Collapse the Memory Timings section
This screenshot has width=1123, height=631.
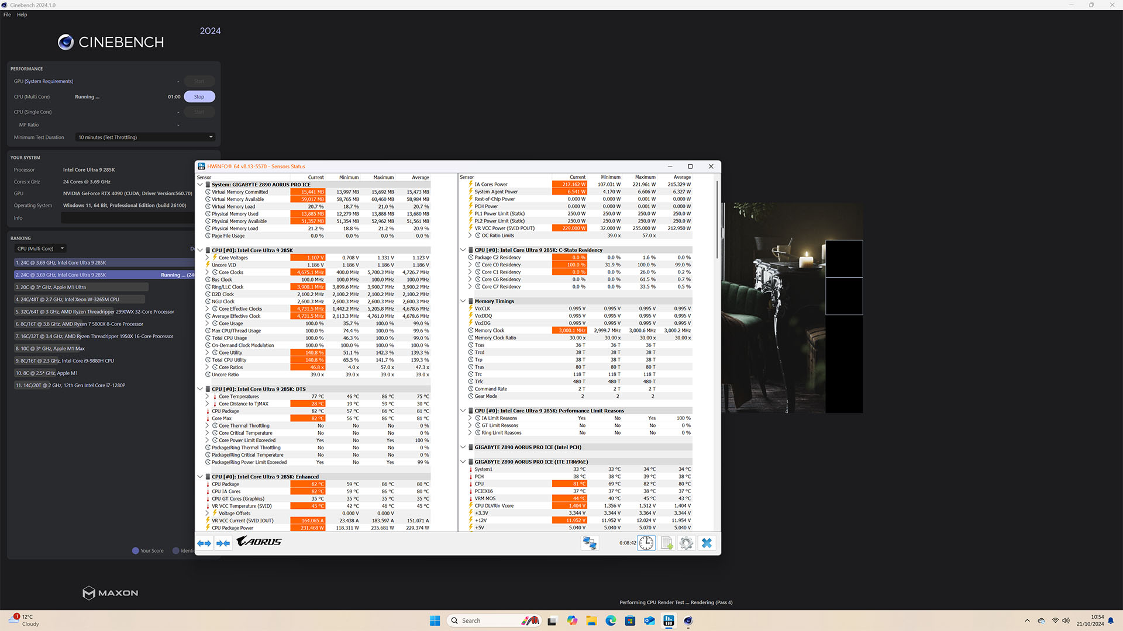pyautogui.click(x=463, y=301)
